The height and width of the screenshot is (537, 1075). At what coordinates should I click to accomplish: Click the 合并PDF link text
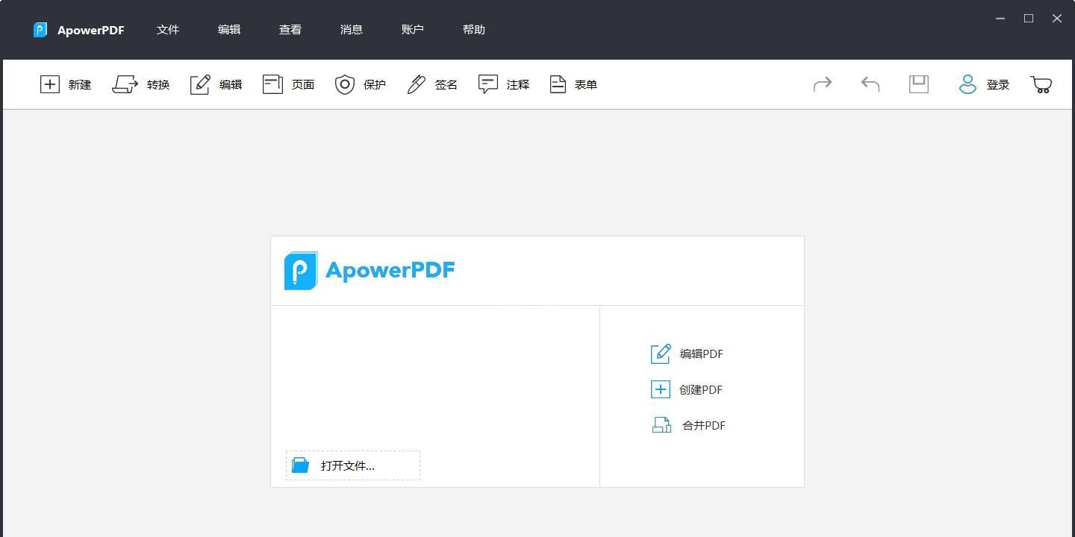(x=704, y=425)
